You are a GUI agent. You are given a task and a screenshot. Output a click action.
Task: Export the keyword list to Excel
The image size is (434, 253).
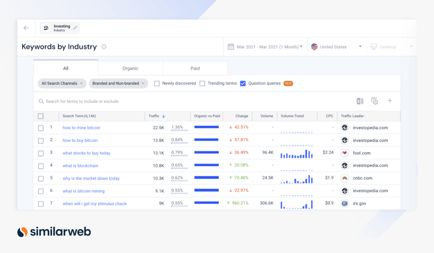tap(359, 101)
